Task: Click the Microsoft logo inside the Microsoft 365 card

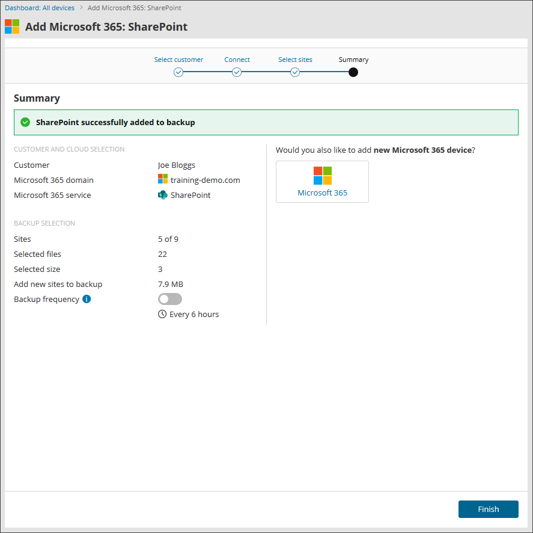Action: tap(322, 175)
